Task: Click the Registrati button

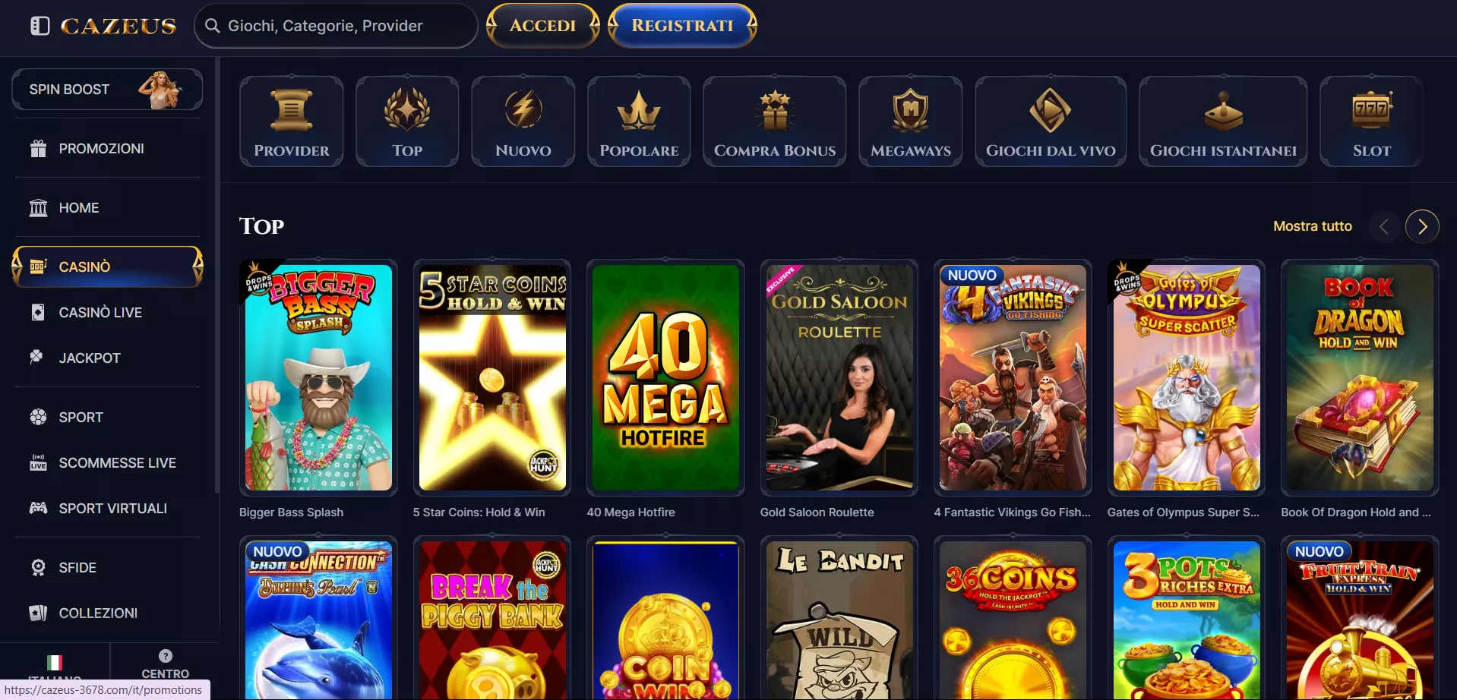Action: pyautogui.click(x=682, y=26)
